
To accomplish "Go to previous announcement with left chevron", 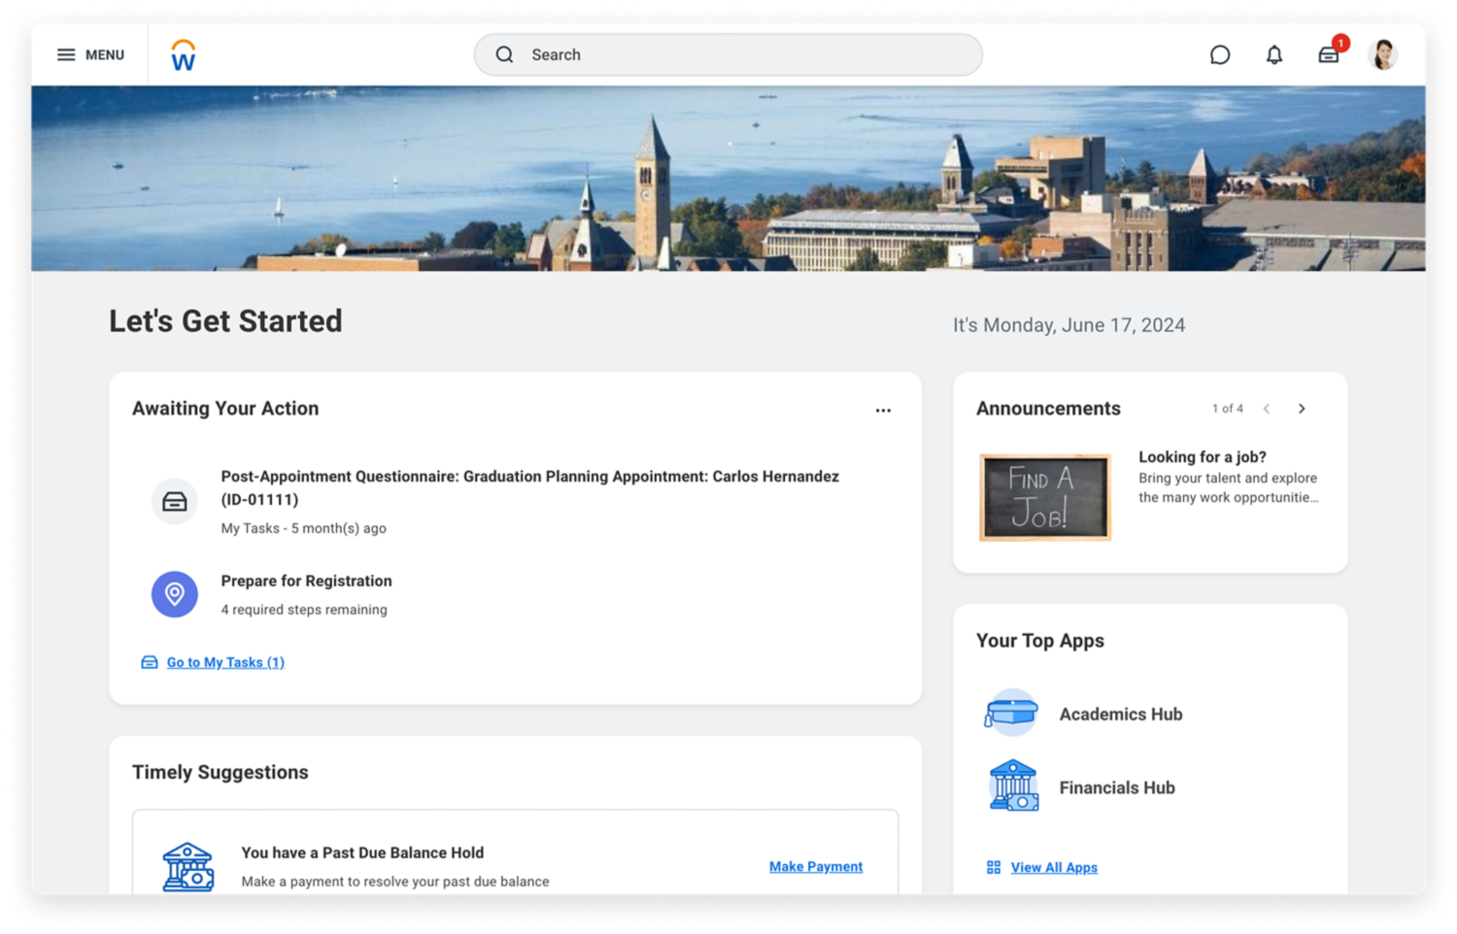I will [x=1267, y=409].
